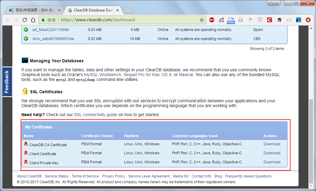316x191 pixels.
Task: Download the ClearDB CA Certificate
Action: coord(272,144)
